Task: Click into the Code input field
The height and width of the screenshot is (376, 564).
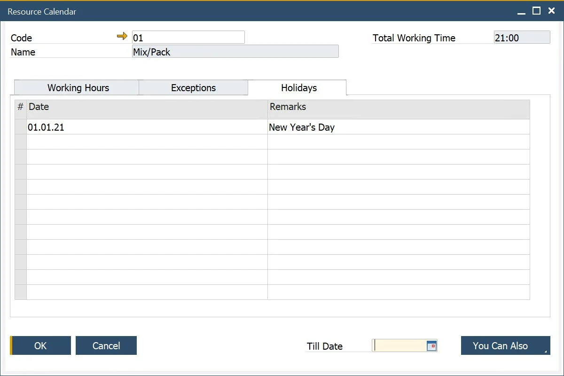Action: click(188, 38)
